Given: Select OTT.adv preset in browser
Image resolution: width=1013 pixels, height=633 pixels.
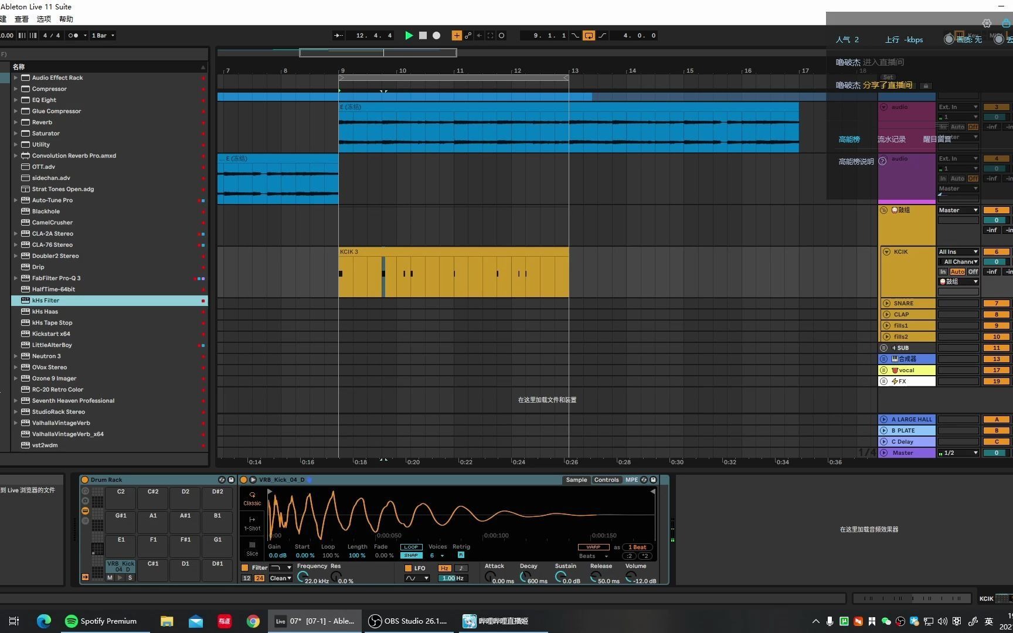Looking at the screenshot, I should pyautogui.click(x=109, y=167).
